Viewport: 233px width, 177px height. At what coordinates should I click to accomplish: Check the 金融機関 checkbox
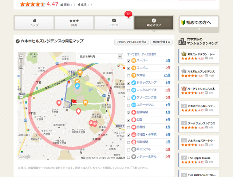129,142
